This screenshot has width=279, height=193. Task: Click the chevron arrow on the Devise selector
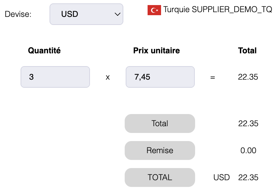click(117, 14)
